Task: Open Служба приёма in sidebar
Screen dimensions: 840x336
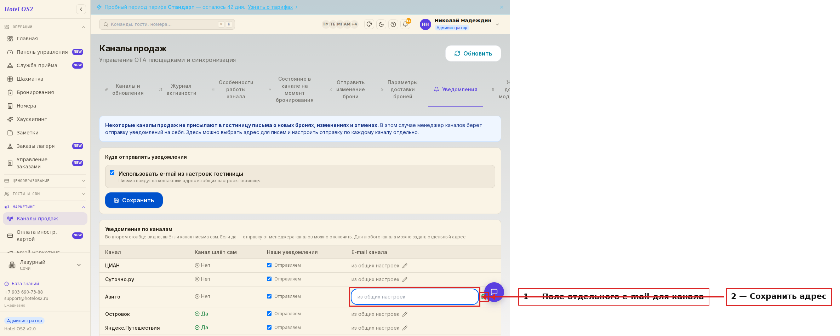Action: coord(45,65)
